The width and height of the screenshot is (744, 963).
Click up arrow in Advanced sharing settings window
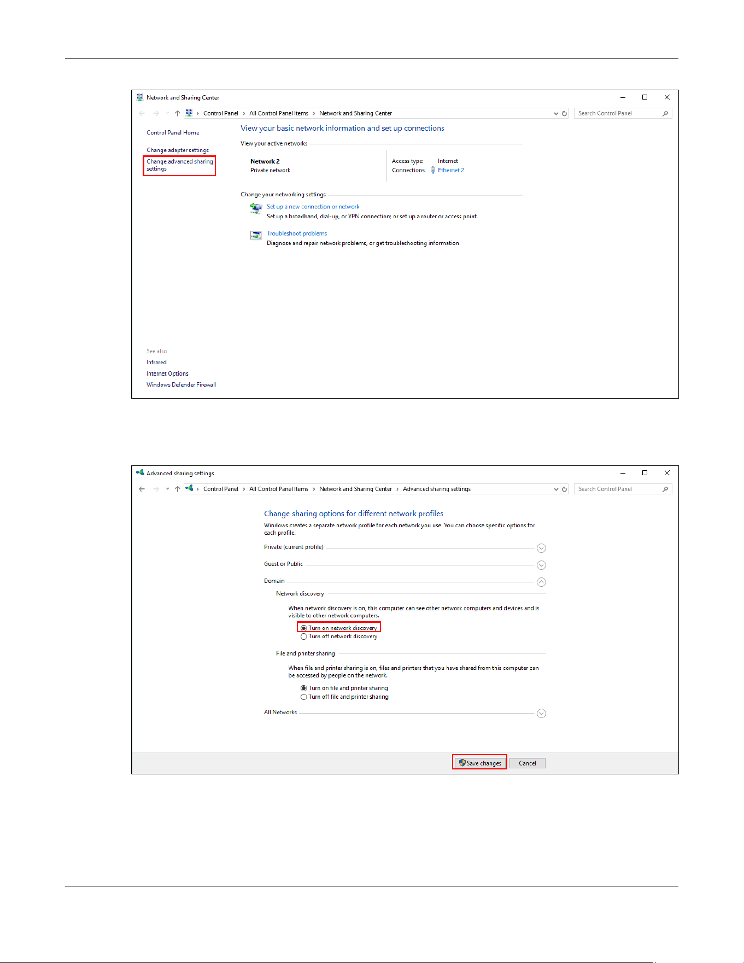(x=177, y=489)
